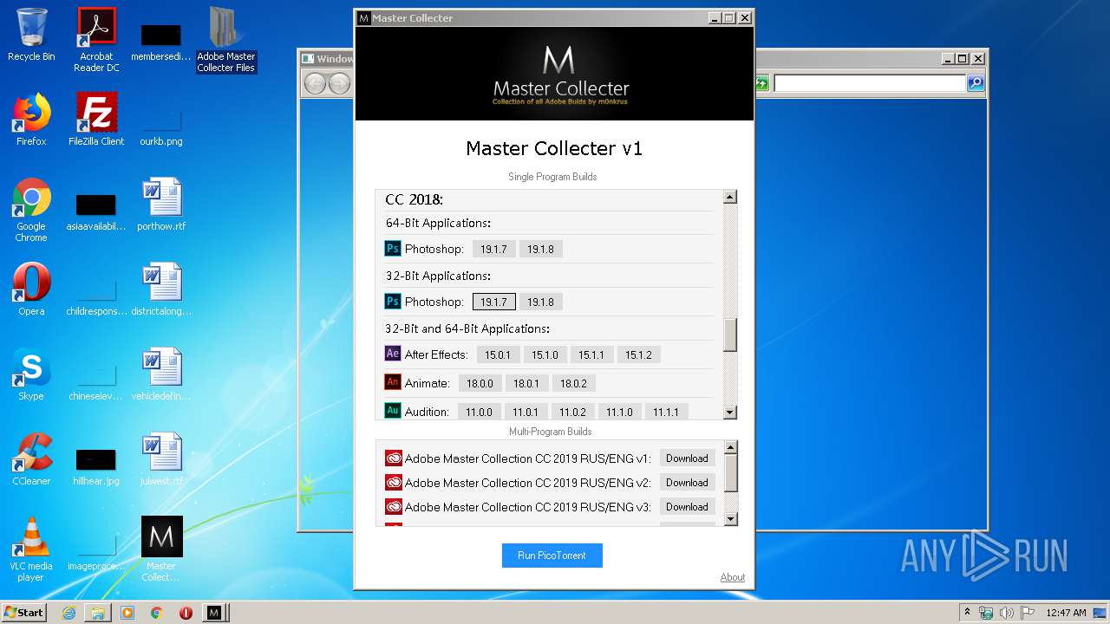1110x624 pixels.
Task: Click the Audition Au icon
Action: coord(392,411)
